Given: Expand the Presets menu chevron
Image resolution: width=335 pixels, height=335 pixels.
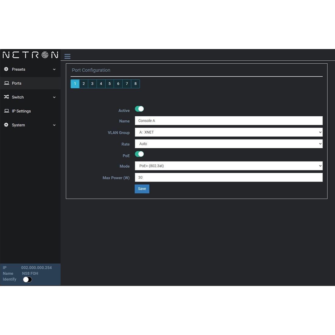Looking at the screenshot, I should pos(54,69).
